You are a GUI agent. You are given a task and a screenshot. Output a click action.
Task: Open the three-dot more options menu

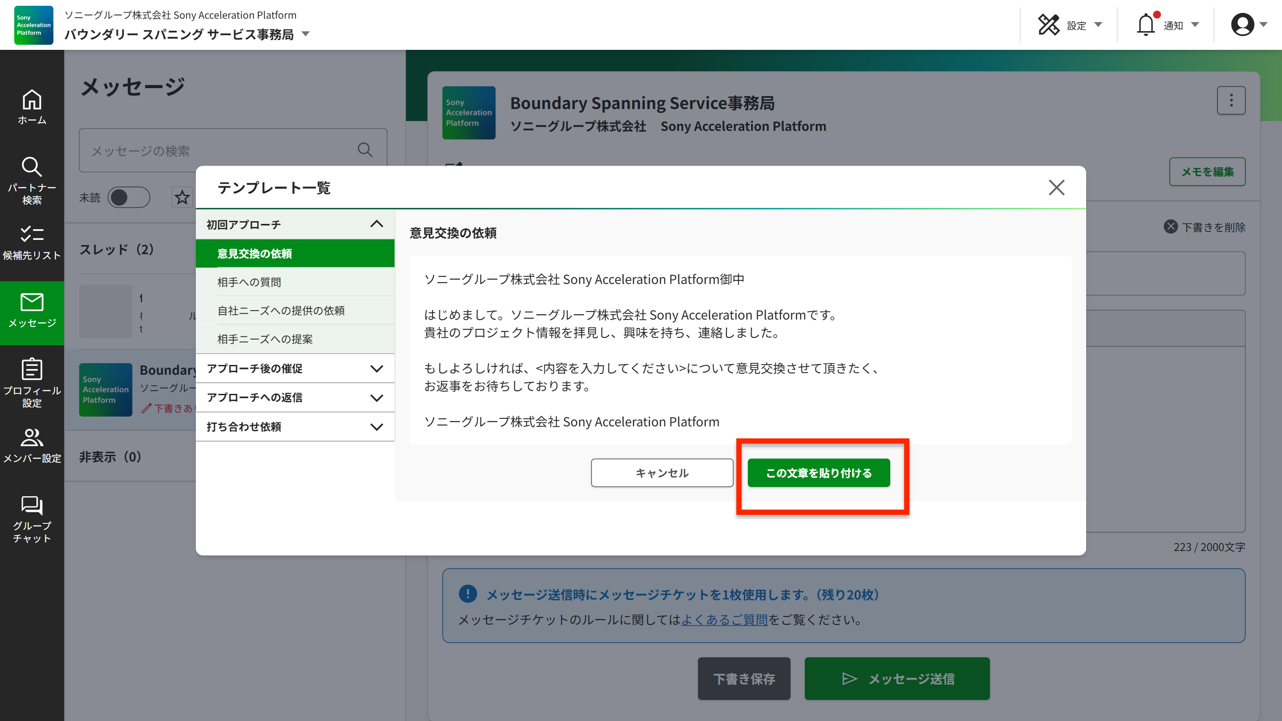(1231, 101)
